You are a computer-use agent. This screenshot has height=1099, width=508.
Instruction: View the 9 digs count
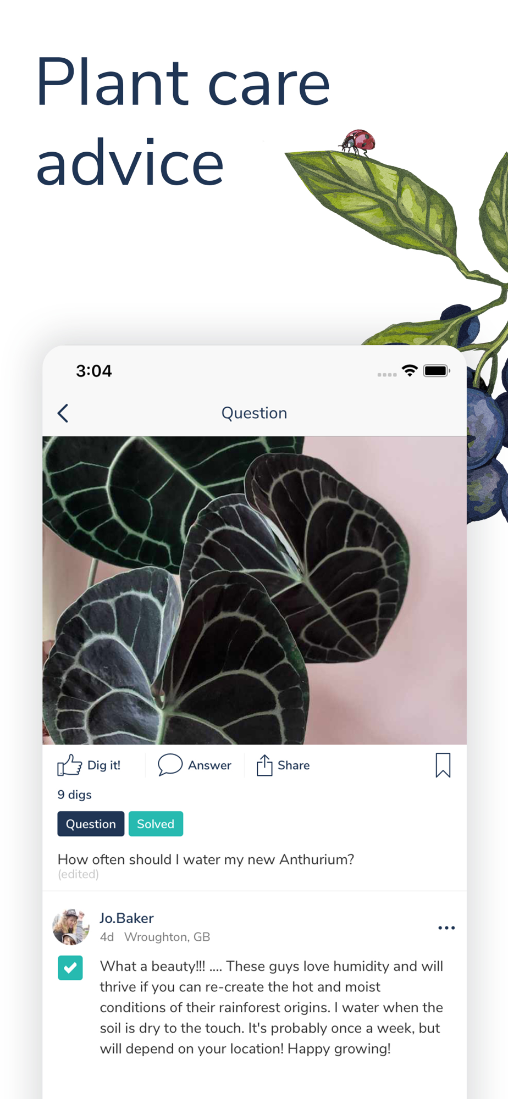pyautogui.click(x=74, y=795)
